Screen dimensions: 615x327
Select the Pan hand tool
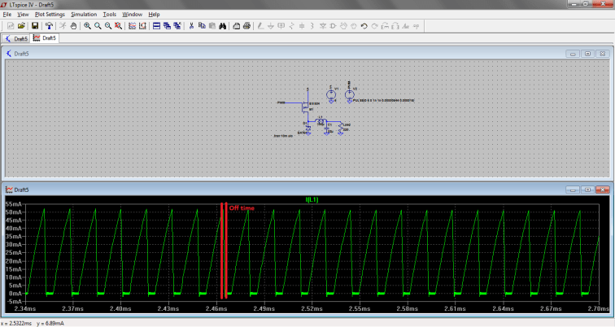click(x=73, y=26)
